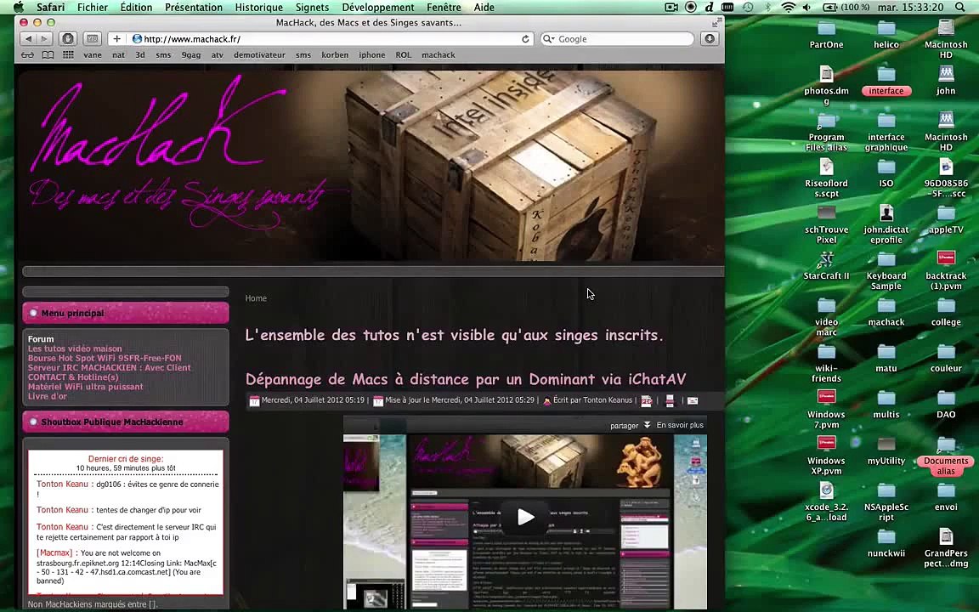Screen dimensions: 979x612
Task: Reload the page with the refresh icon
Action: (525, 39)
